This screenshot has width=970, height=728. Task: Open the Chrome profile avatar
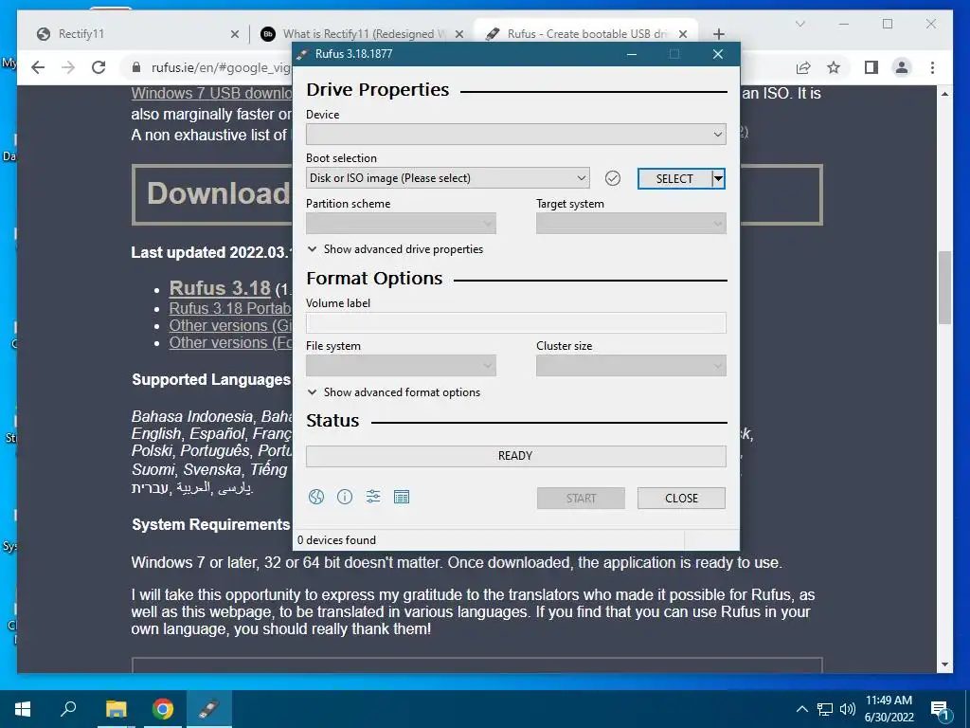click(x=902, y=67)
